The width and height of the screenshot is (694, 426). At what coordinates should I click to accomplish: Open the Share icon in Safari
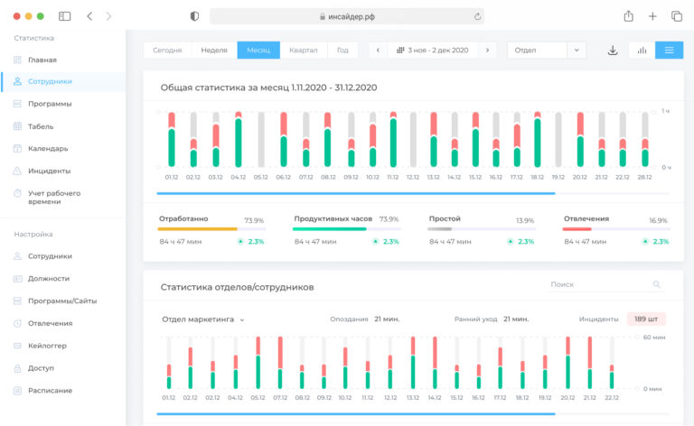629,16
